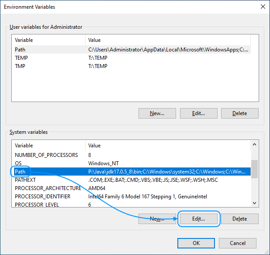Select user variable Path row
The height and width of the screenshot is (255, 270).
(x=132, y=50)
